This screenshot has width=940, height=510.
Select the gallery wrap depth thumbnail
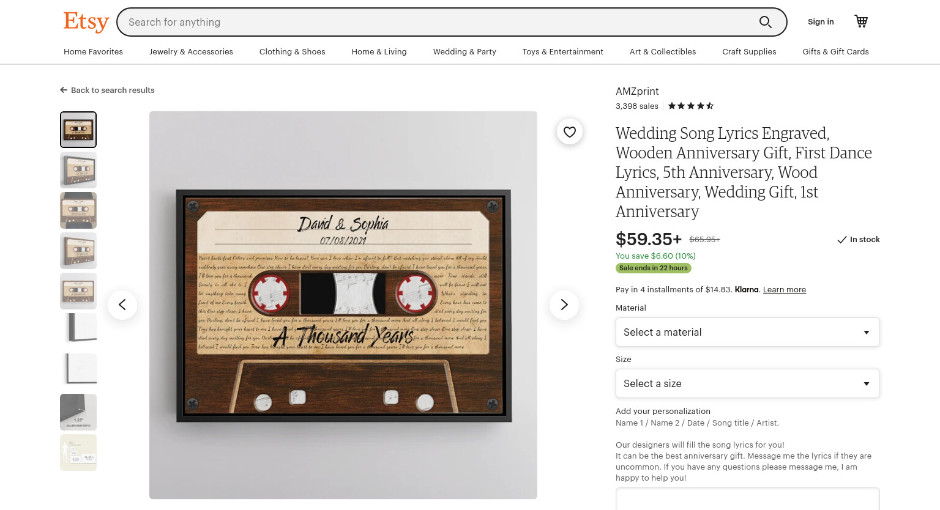78,412
